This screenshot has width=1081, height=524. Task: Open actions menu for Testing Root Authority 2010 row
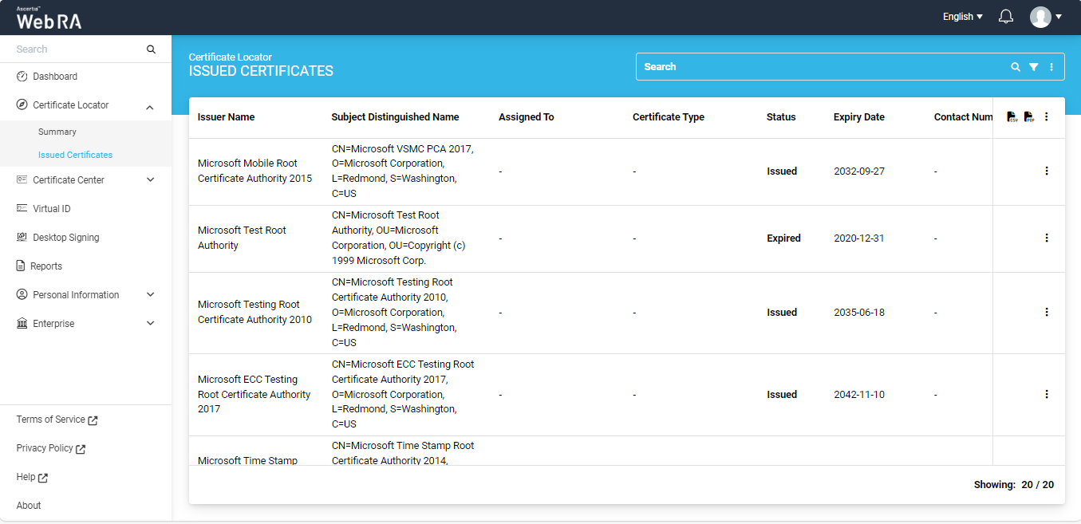(1047, 312)
